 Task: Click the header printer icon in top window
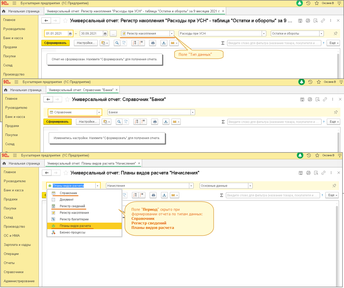[x=308, y=21]
